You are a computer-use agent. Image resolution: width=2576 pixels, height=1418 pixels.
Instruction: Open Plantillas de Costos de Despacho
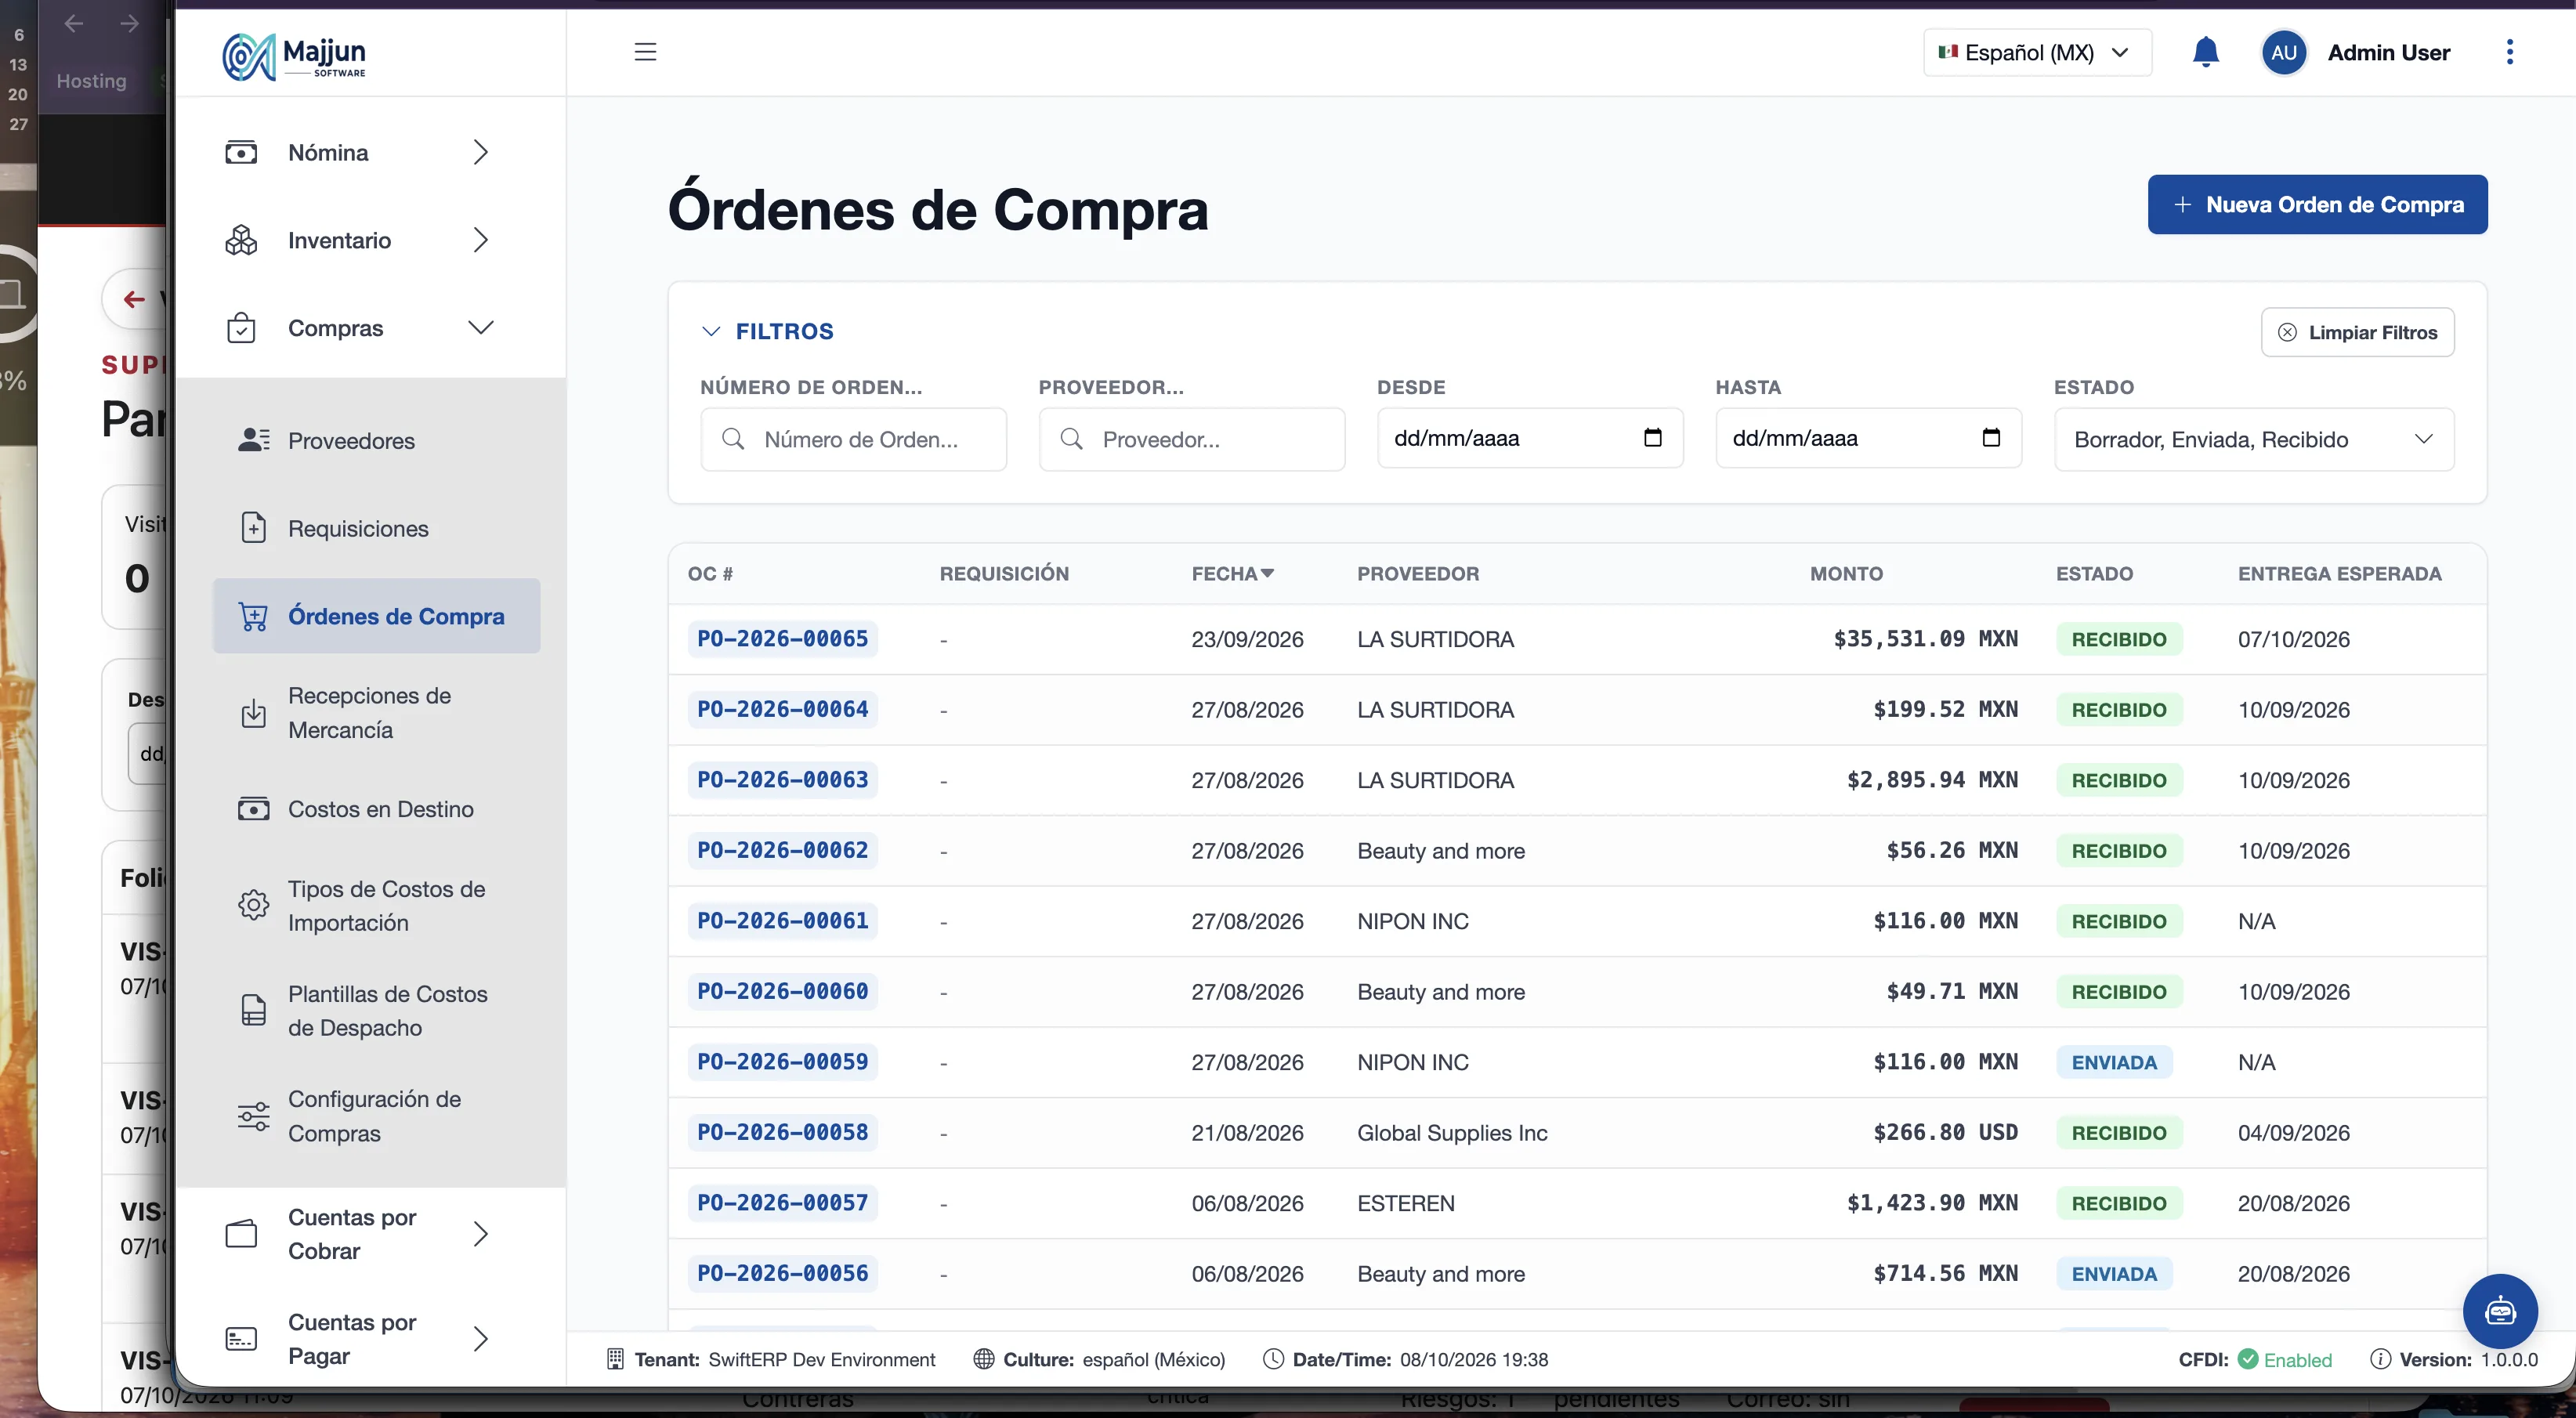376,1010
